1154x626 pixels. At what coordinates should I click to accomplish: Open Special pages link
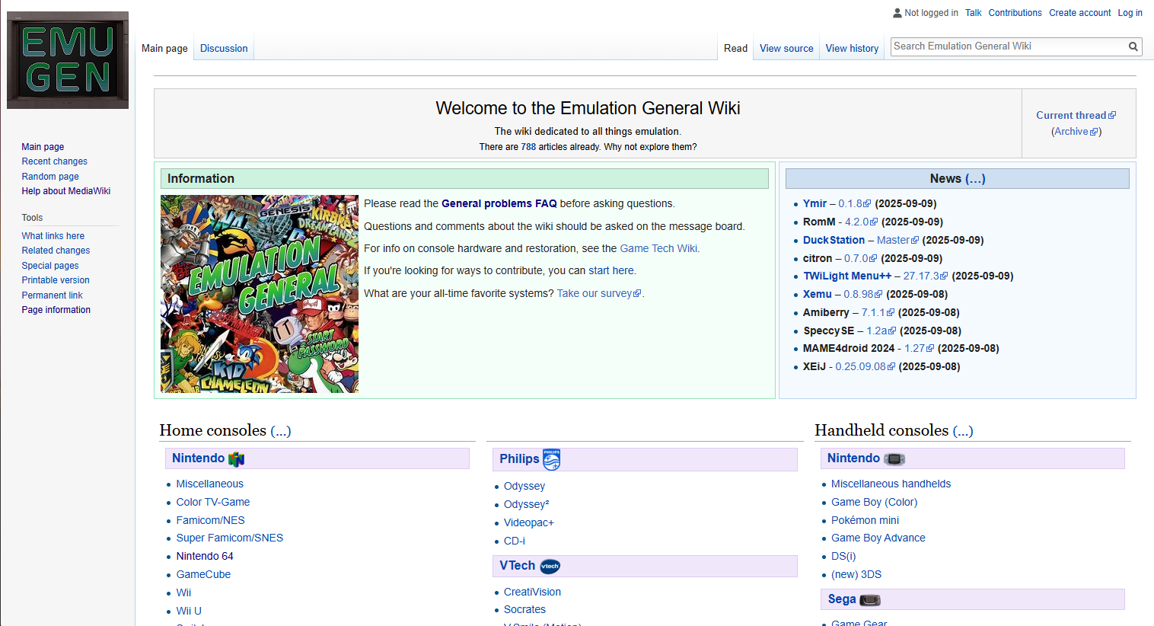tap(50, 266)
